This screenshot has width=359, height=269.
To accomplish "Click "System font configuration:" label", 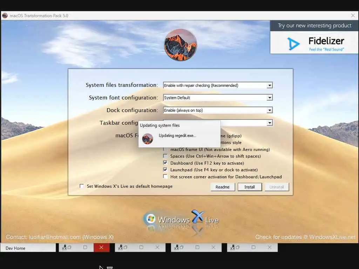I will 123,98.
